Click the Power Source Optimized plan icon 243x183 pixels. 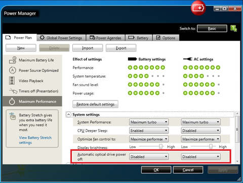click(x=13, y=70)
